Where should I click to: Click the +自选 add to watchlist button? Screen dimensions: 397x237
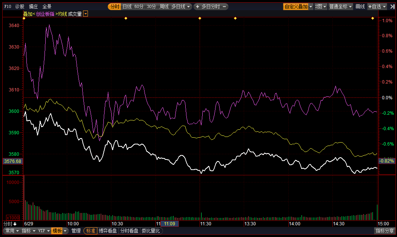click(377, 6)
